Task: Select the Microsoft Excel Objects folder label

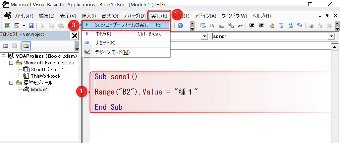Action: pos(49,63)
